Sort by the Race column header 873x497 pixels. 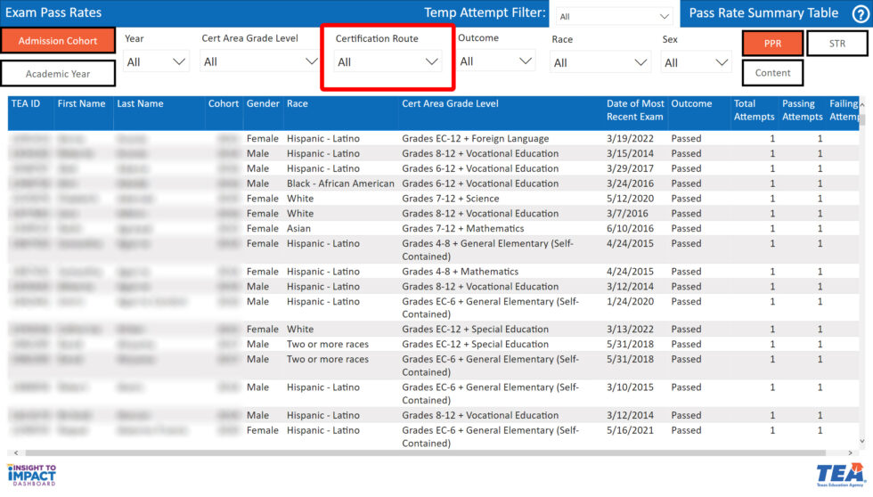click(x=298, y=103)
